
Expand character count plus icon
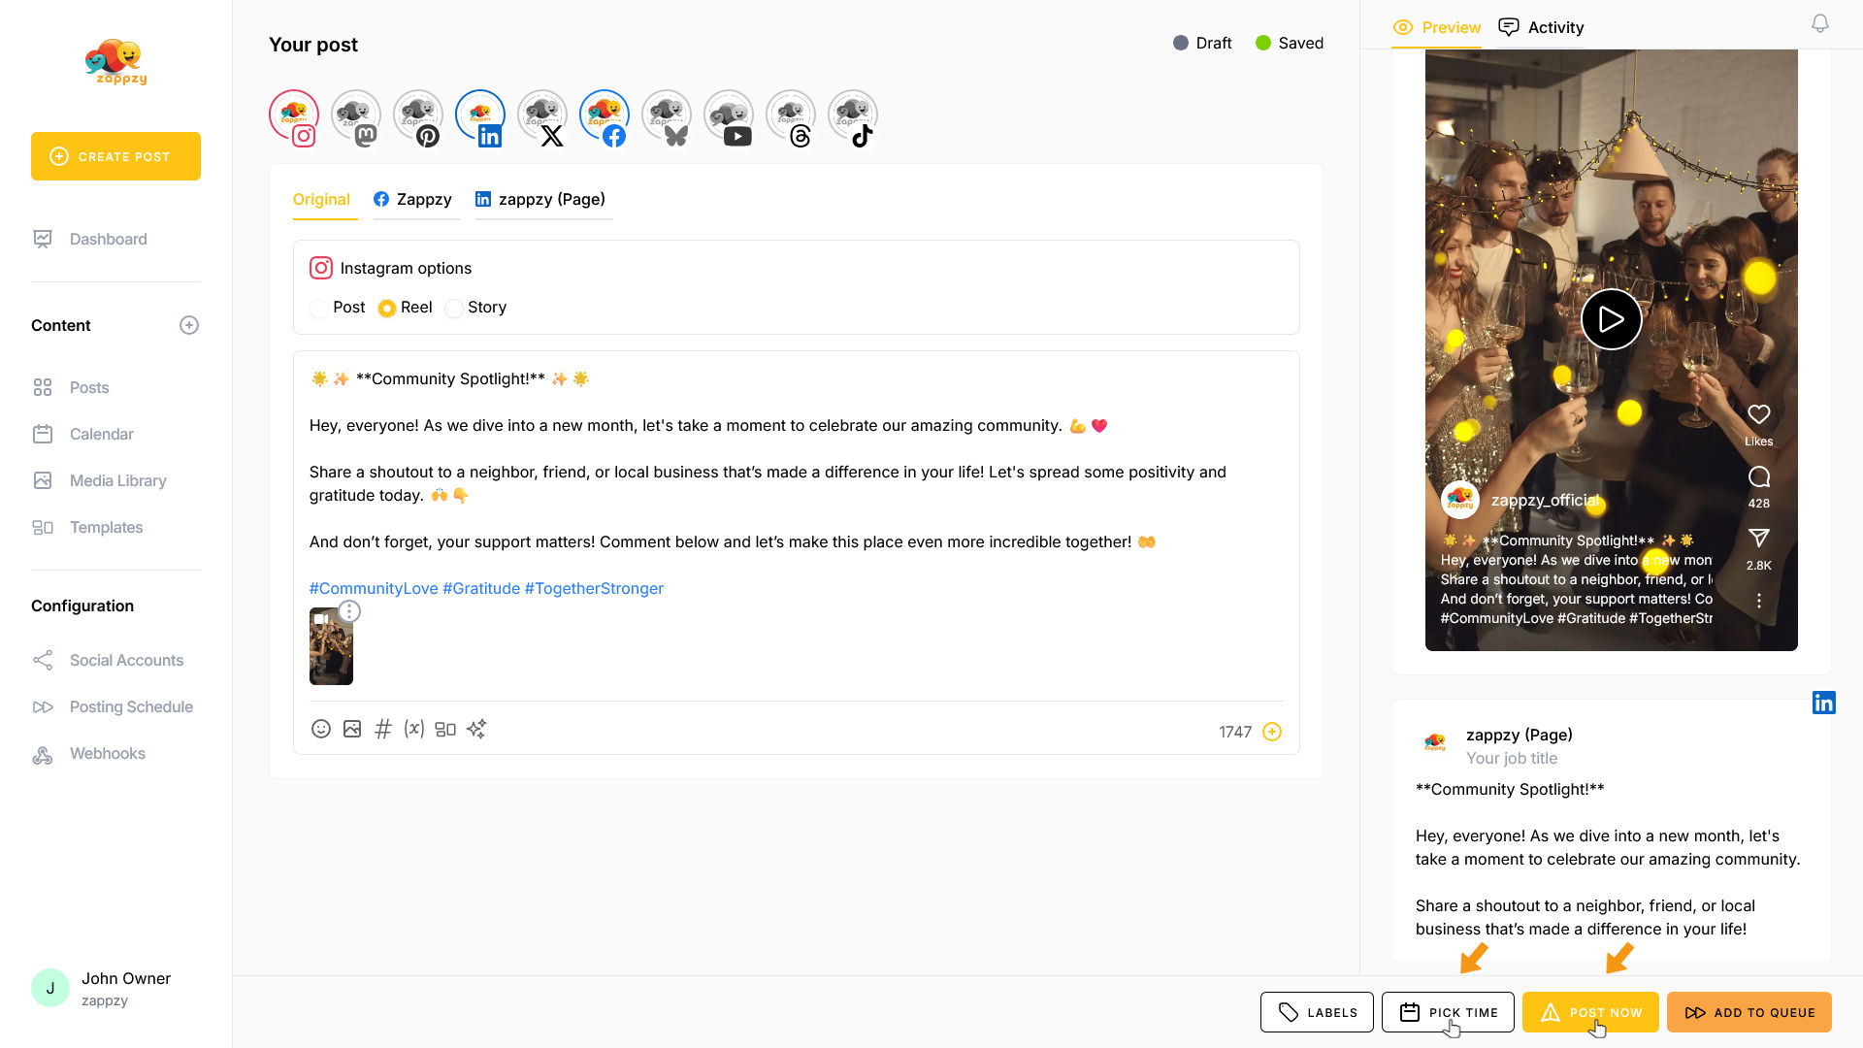point(1272,732)
